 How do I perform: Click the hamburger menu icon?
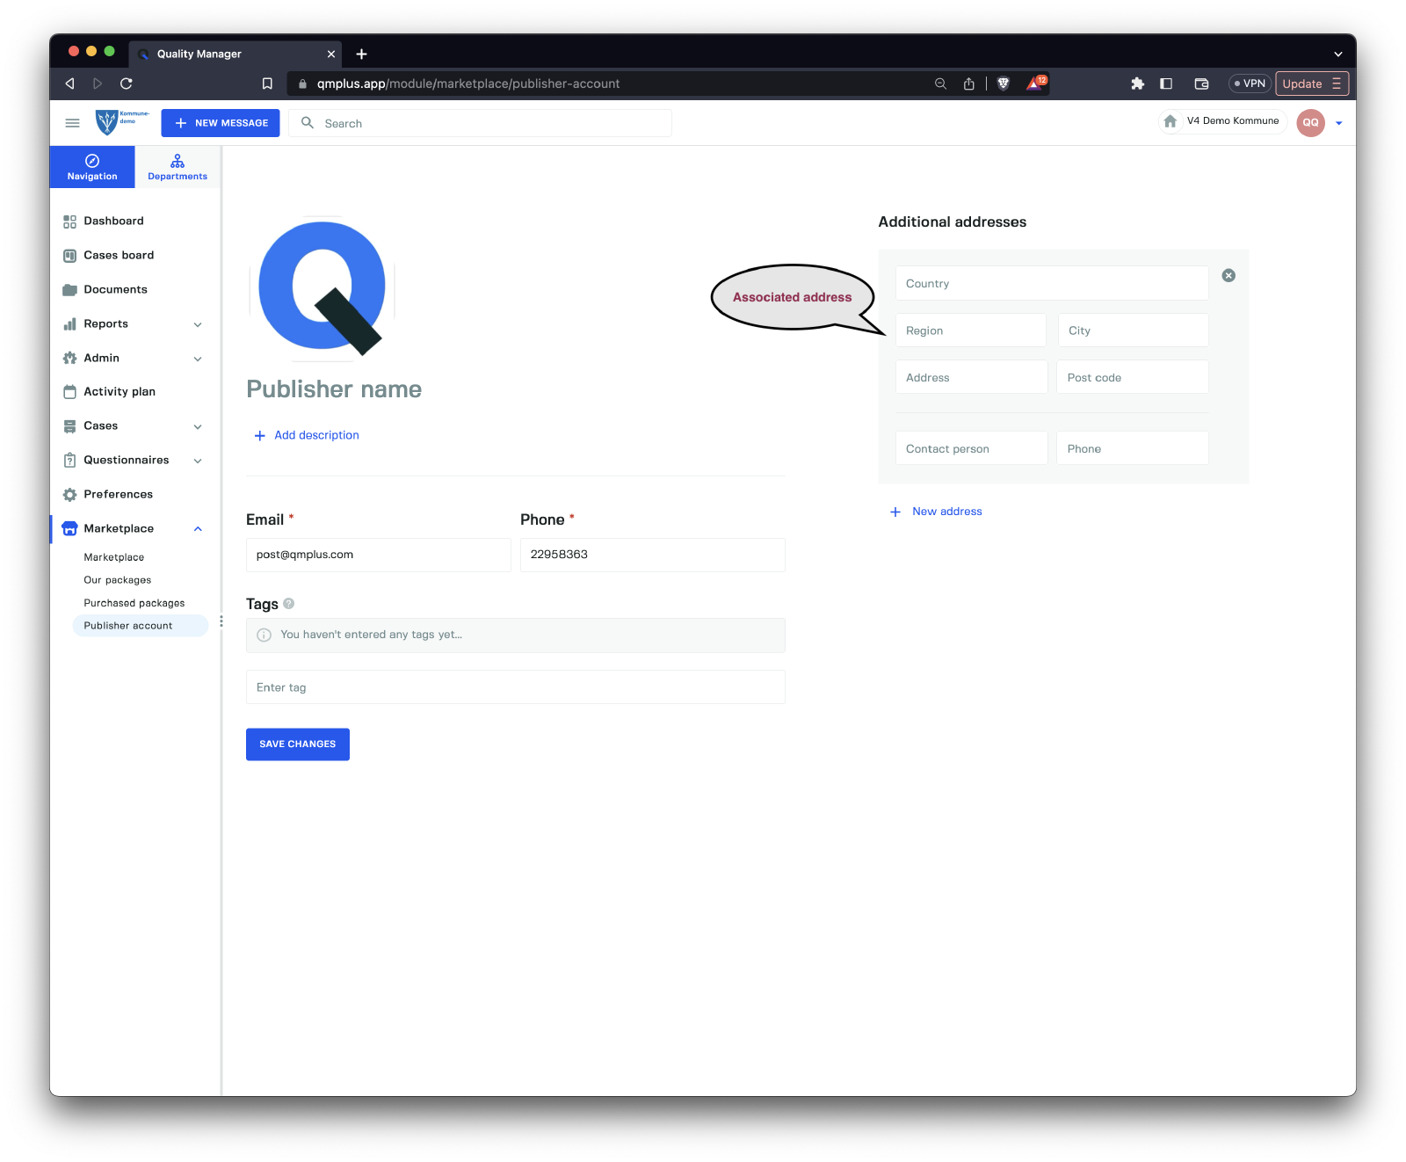click(x=72, y=123)
